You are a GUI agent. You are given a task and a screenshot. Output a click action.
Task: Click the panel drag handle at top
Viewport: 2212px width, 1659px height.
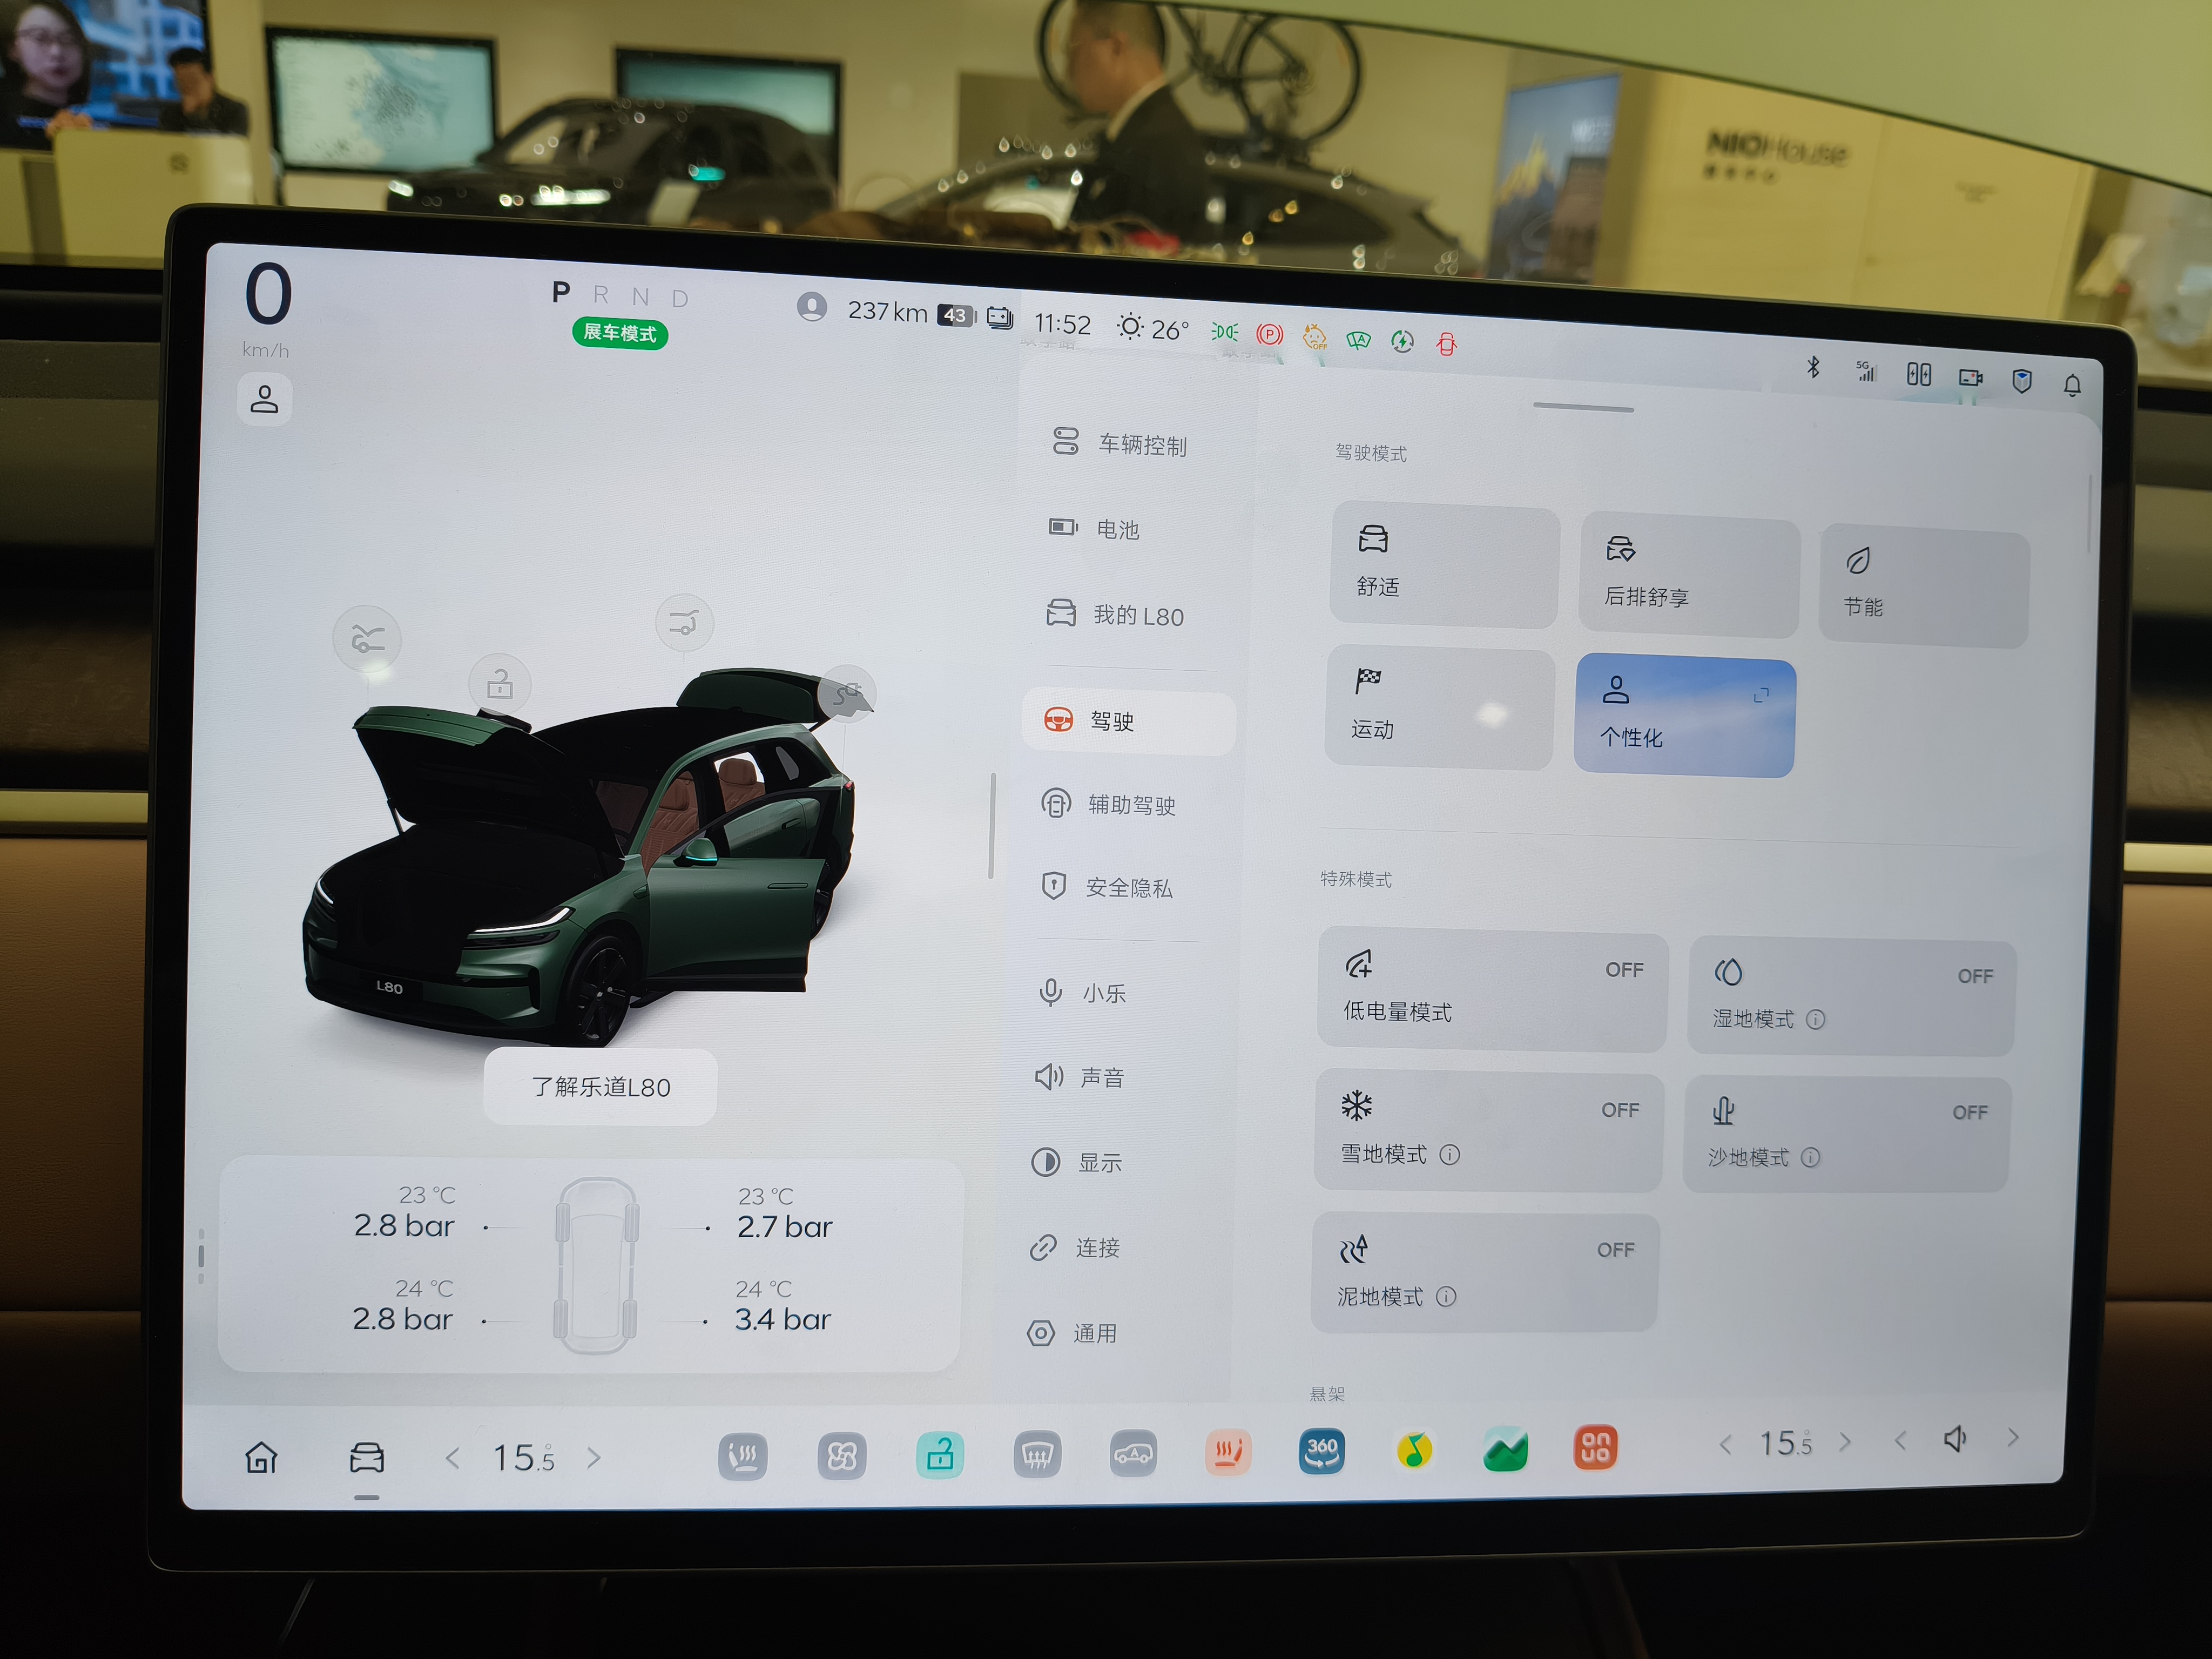1583,408
